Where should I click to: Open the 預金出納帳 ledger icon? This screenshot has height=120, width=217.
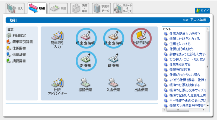point(113,38)
